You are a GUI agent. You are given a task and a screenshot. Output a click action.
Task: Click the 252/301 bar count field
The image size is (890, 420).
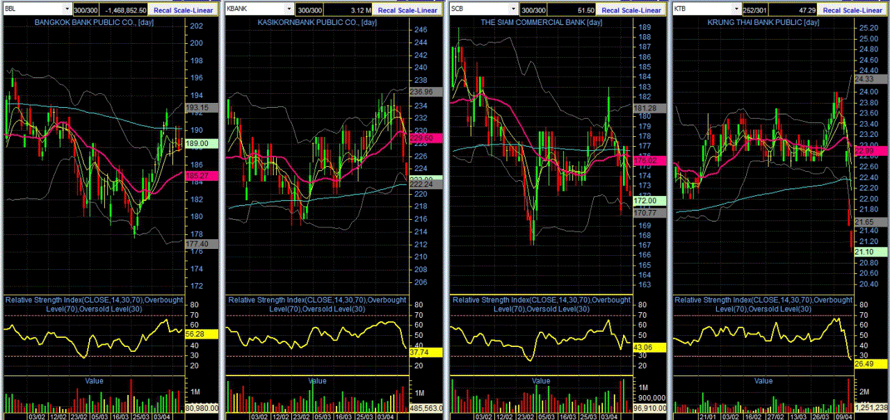[756, 10]
